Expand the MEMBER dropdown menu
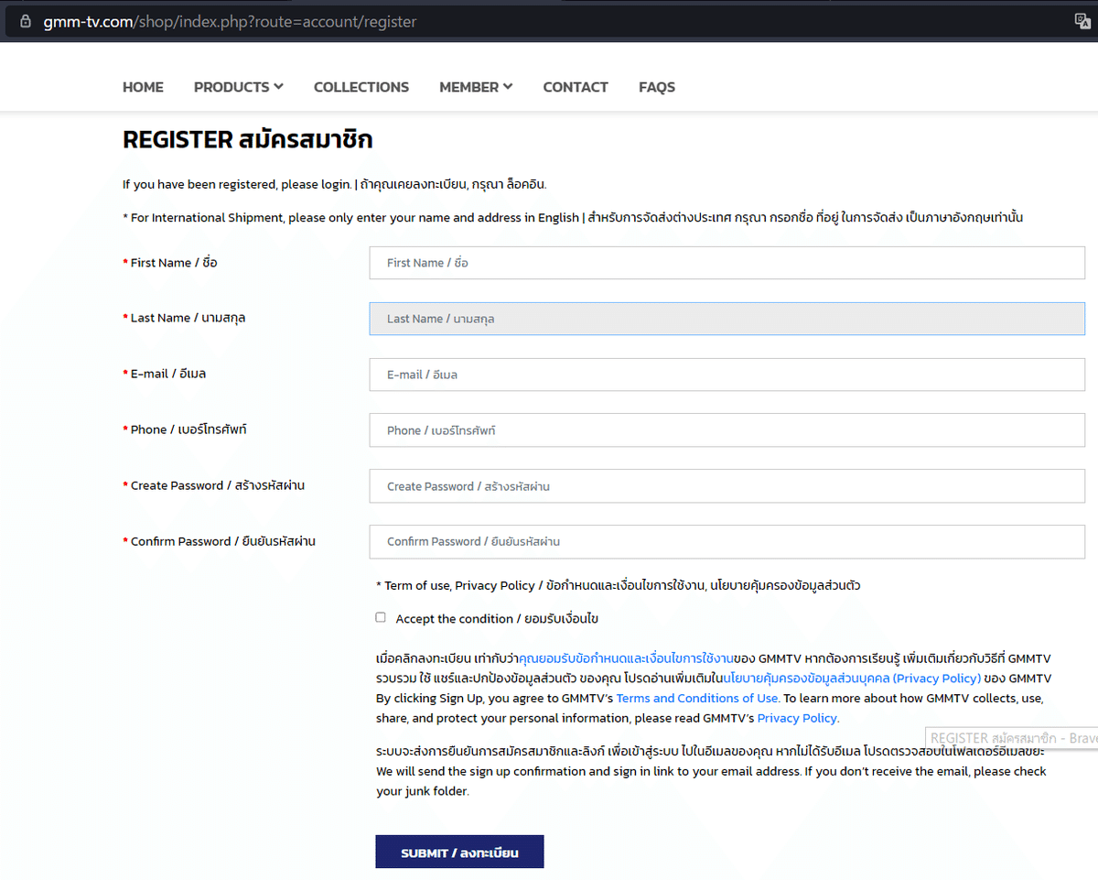 [x=476, y=87]
